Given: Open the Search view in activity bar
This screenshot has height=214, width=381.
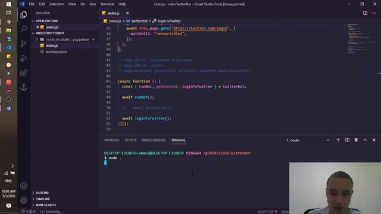Looking at the screenshot, I should (x=24, y=29).
